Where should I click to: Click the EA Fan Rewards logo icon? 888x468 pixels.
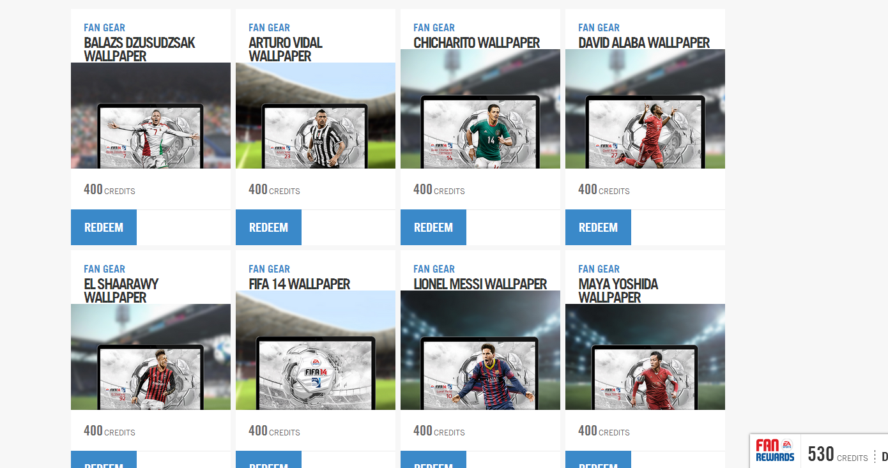775,451
